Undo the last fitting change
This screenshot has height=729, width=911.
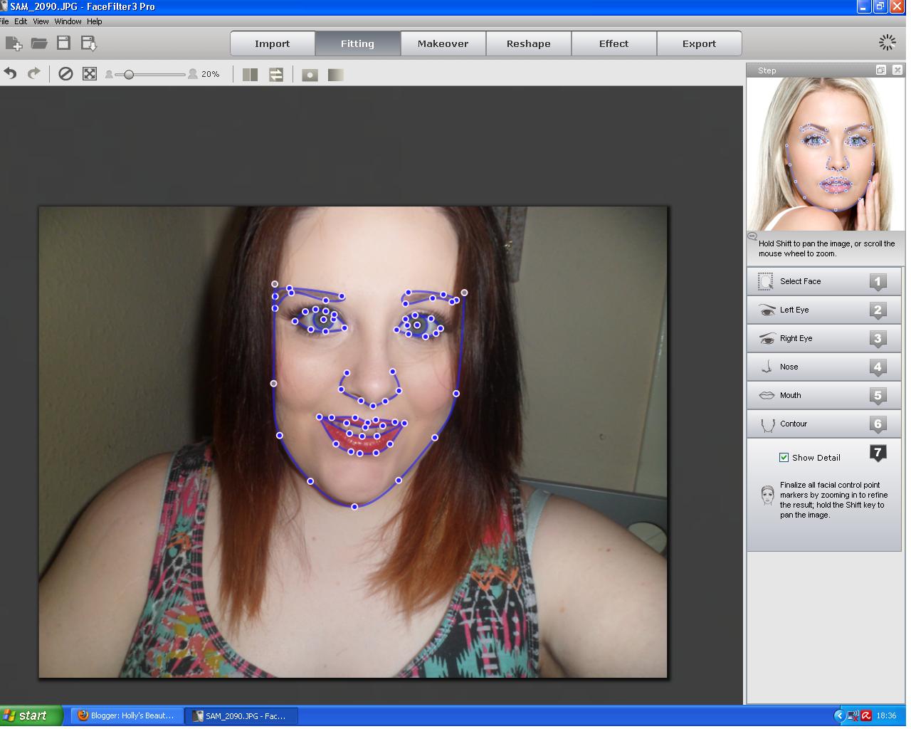(x=10, y=73)
